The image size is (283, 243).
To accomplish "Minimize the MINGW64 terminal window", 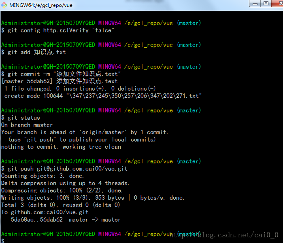I will pos(255,4).
